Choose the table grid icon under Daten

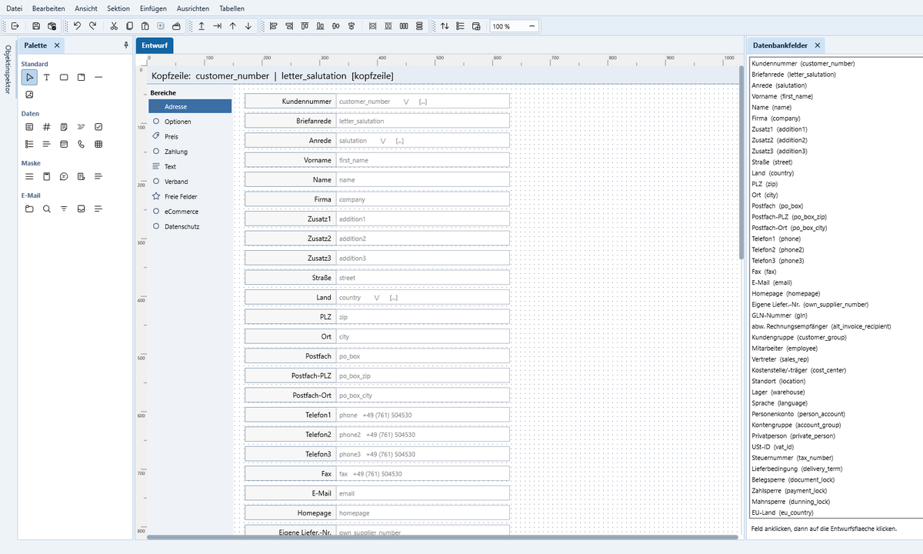point(98,144)
